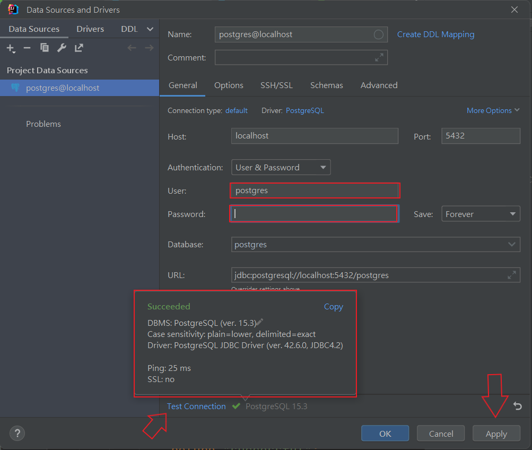Click the PostgreSQL 15.3 status text

click(276, 406)
